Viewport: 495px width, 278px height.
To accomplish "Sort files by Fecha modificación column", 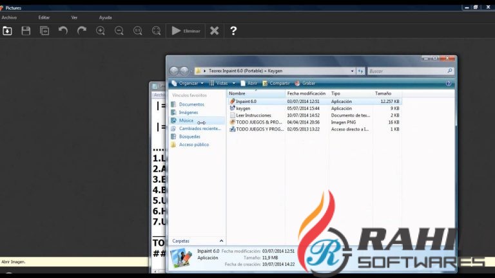I will click(306, 93).
